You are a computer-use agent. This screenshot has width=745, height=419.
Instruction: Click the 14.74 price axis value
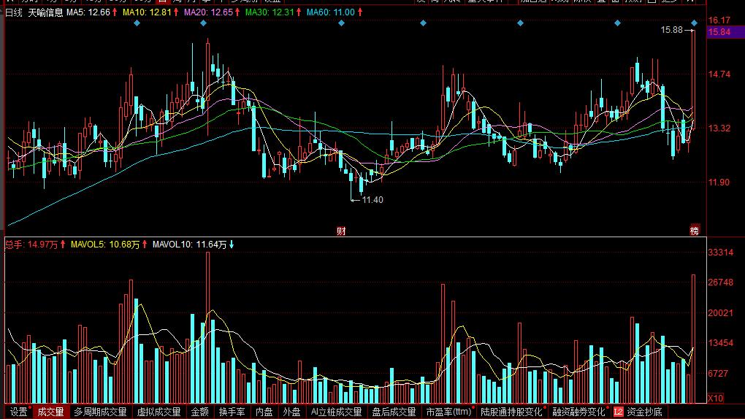719,74
